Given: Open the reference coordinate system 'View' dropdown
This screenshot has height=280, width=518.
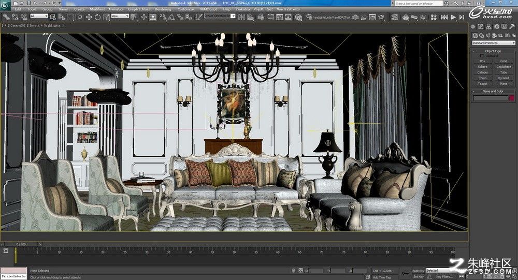Looking at the screenshot, I should [120, 16].
